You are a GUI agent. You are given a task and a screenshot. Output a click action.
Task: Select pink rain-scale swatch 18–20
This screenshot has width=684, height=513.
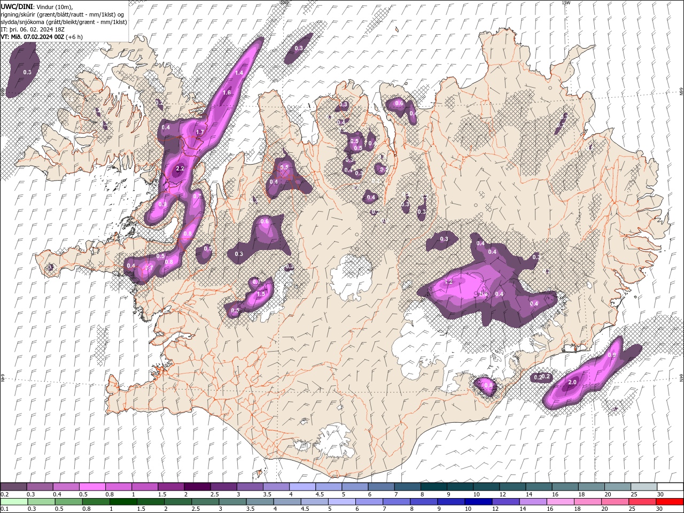[588, 502]
